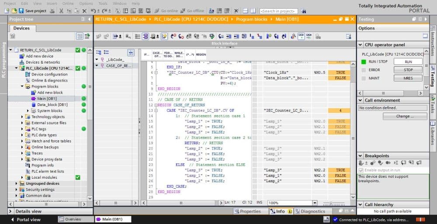Collapse the Breakpoints section

pos(360,156)
